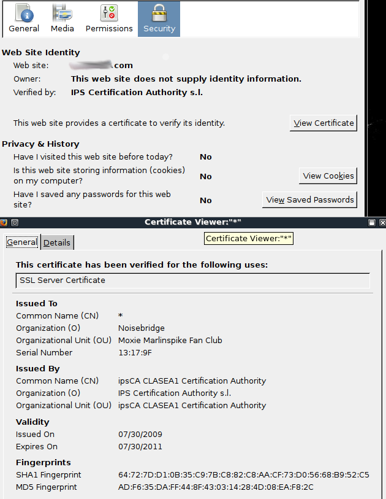Click Verified by IPS Certification Authority s.l.

(137, 92)
